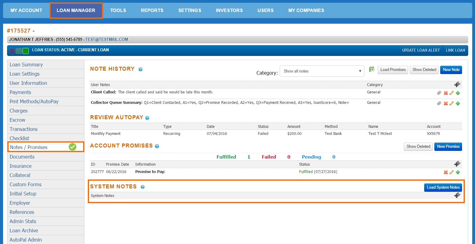Viewport: 475px width, 244px height.
Task: Open Checklist in the sidebar
Action: pos(46,138)
